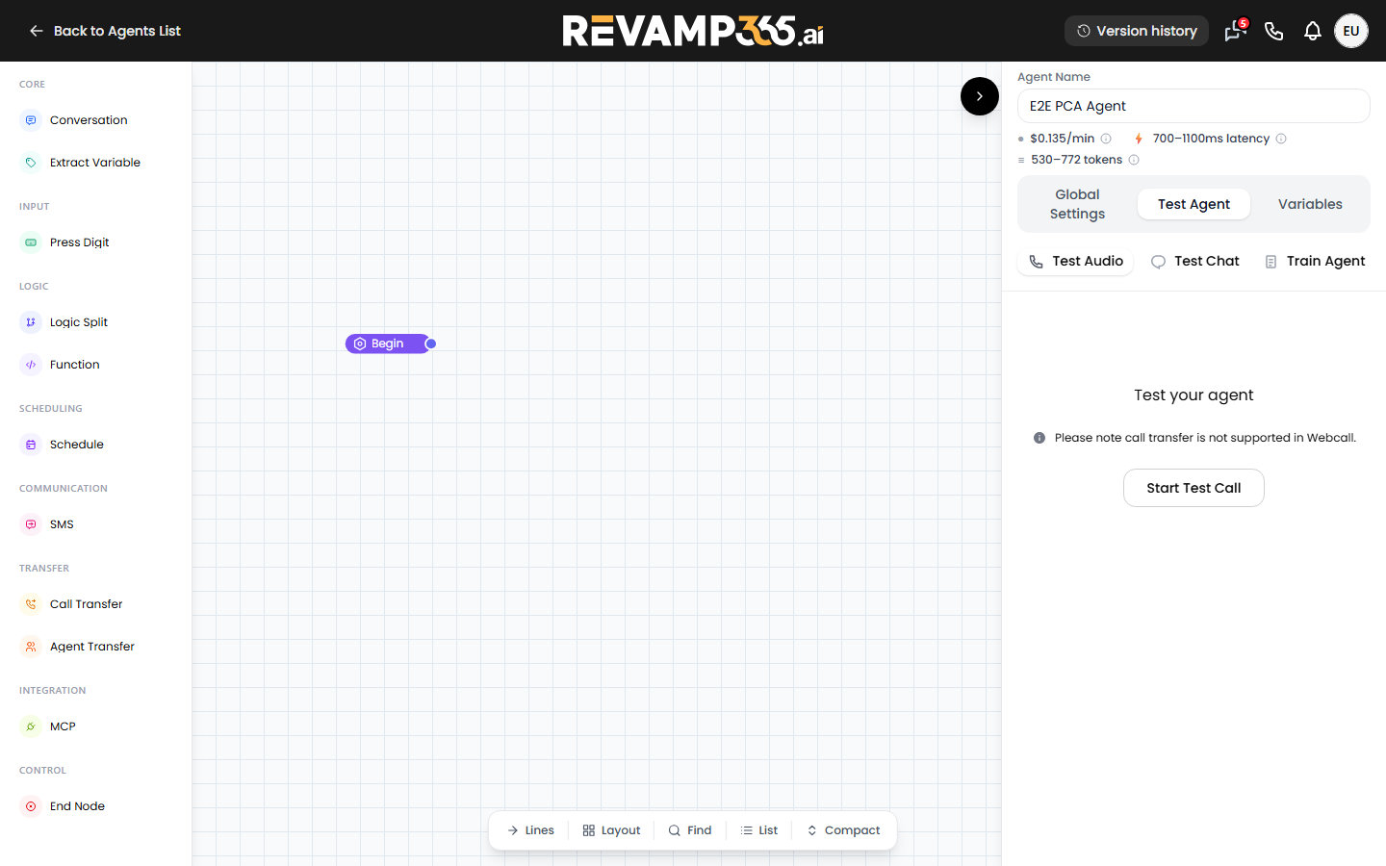
Task: Click the Agent Name input field
Action: tap(1193, 106)
